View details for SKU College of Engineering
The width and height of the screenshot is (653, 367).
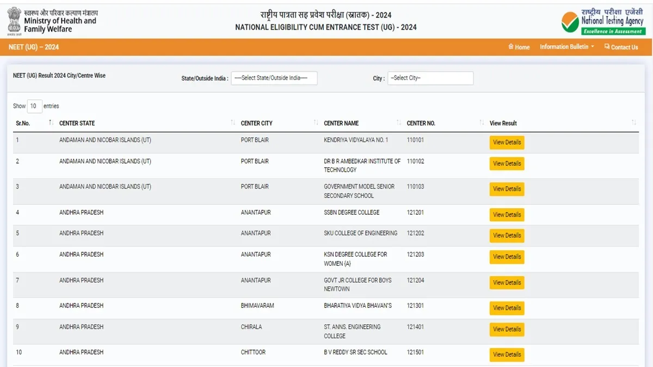[x=507, y=235]
